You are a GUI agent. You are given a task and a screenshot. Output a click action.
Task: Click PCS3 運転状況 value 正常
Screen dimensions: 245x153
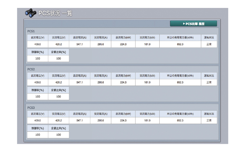coord(209,121)
